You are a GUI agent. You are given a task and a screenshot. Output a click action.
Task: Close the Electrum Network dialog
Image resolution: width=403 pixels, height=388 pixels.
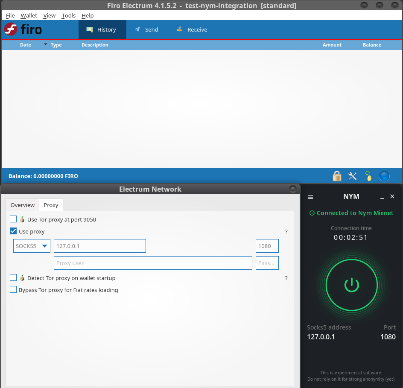292,189
